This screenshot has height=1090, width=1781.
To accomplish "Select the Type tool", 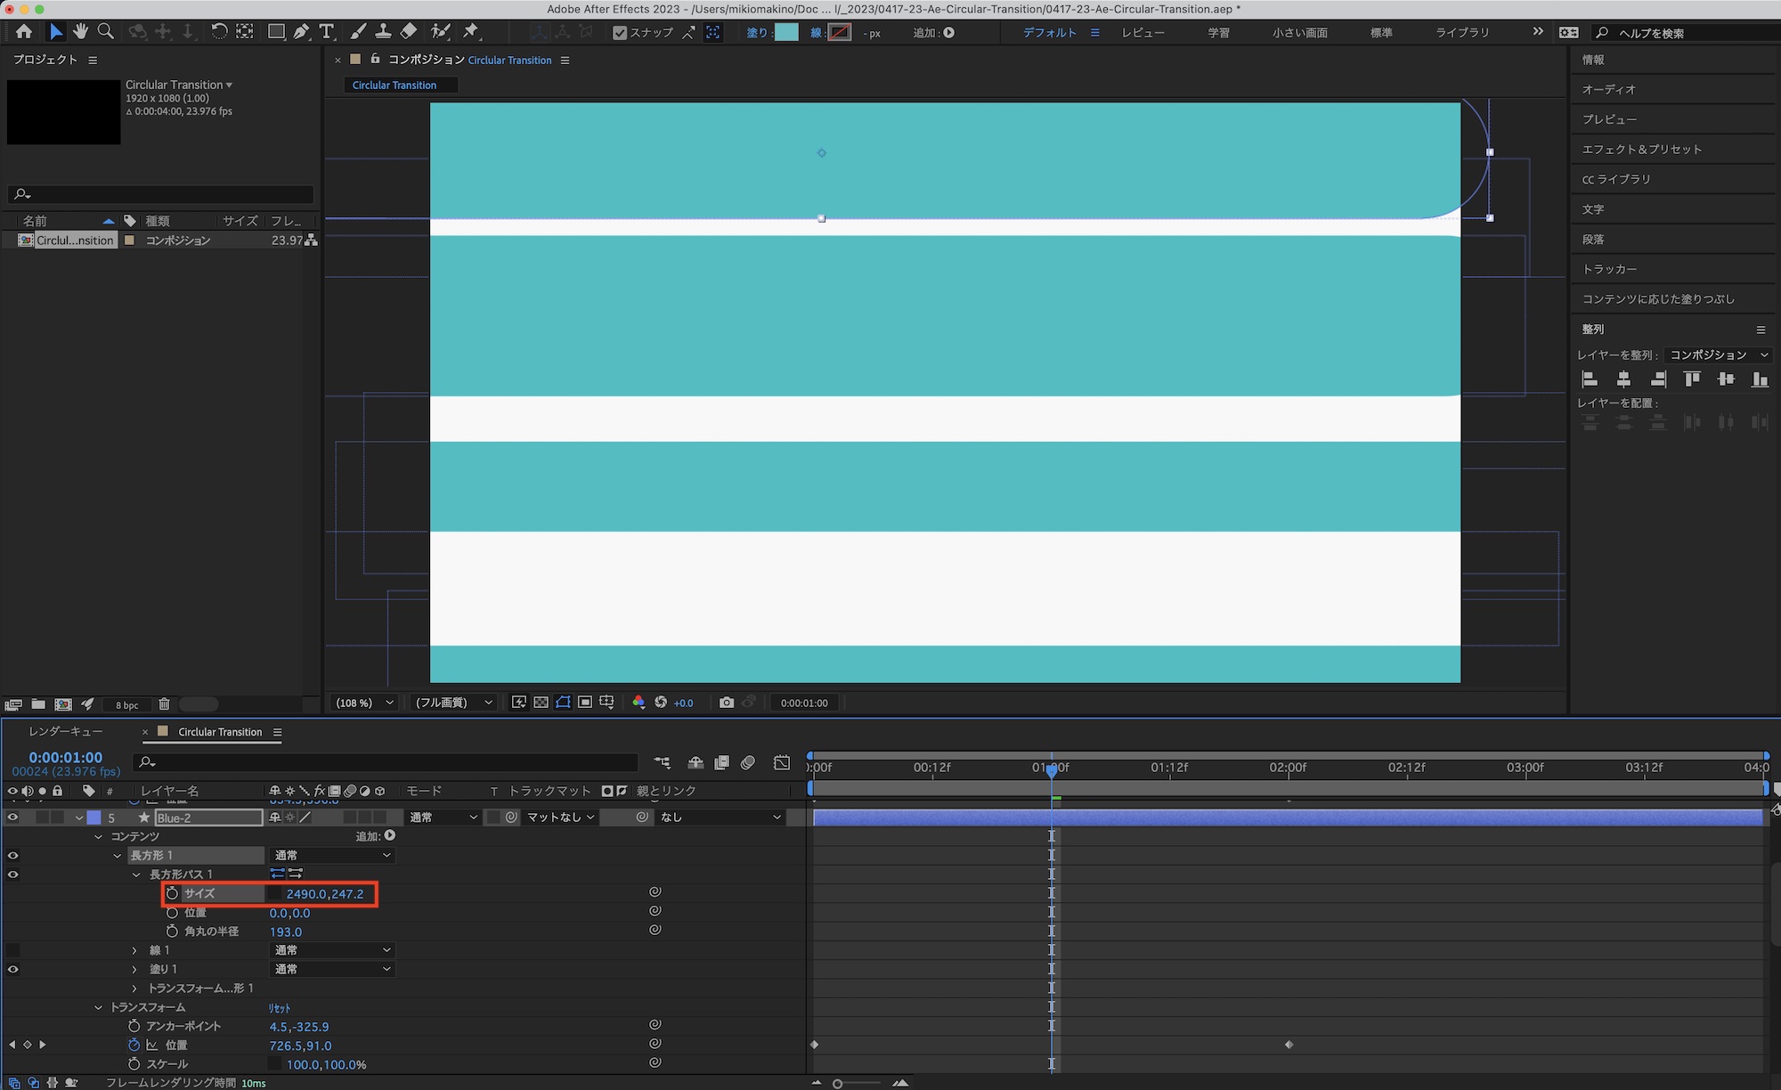I will (x=327, y=32).
